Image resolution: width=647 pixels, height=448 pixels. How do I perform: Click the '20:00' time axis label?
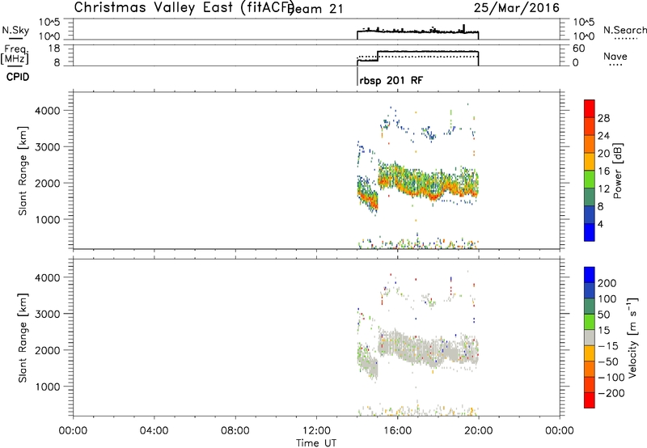click(479, 430)
